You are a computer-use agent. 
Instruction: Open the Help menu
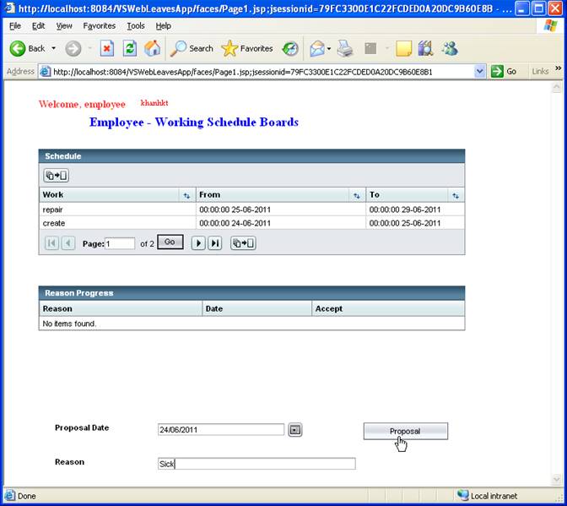click(x=164, y=25)
